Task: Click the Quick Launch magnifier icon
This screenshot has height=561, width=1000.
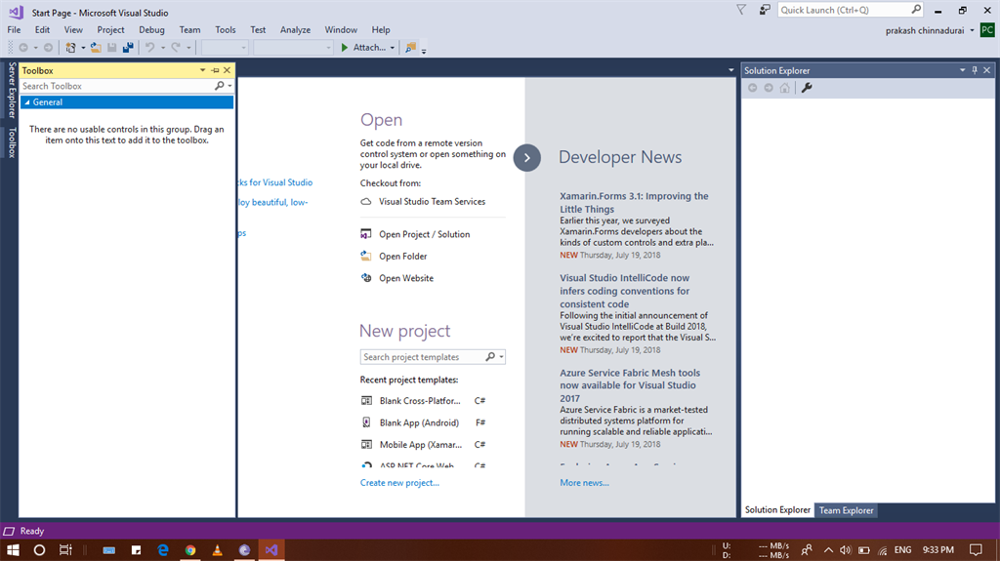Action: 916,10
